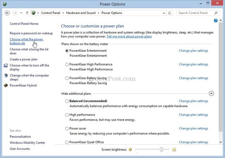The width and height of the screenshot is (225, 158).
Task: Open Windows Mobility Center link
Action: pyautogui.click(x=27, y=143)
